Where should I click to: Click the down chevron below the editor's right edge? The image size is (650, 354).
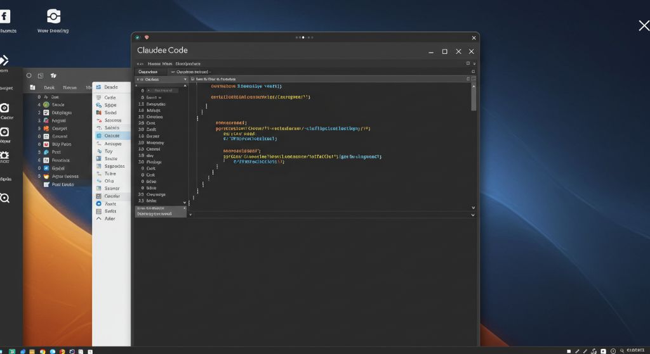(x=473, y=215)
